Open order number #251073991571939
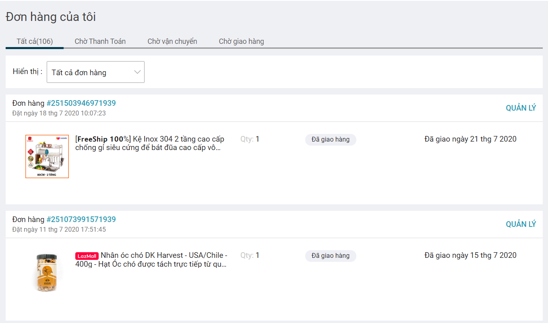Viewport: 548px width, 323px height. click(x=81, y=220)
